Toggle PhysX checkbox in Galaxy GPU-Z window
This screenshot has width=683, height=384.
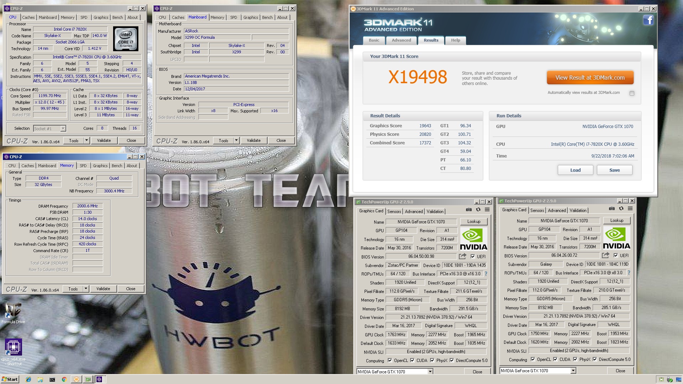pyautogui.click(x=575, y=359)
